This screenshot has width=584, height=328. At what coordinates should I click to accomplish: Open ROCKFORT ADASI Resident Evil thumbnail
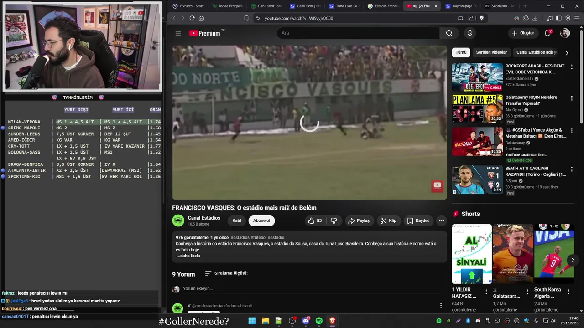[477, 77]
